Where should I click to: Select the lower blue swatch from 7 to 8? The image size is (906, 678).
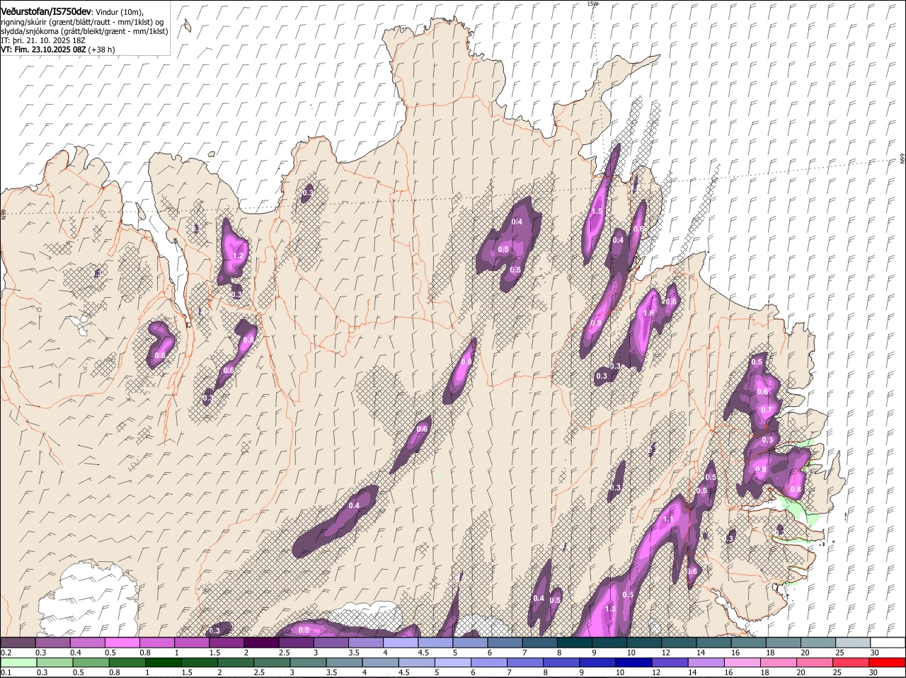pos(525,662)
